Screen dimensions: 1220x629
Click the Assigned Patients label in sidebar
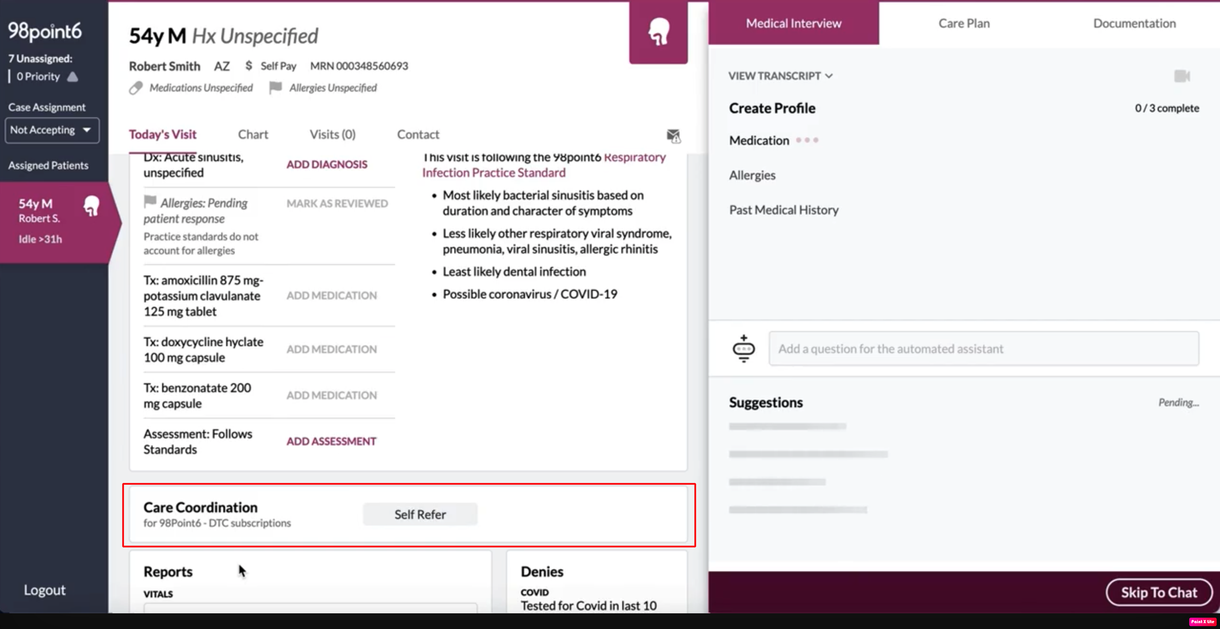coord(48,166)
